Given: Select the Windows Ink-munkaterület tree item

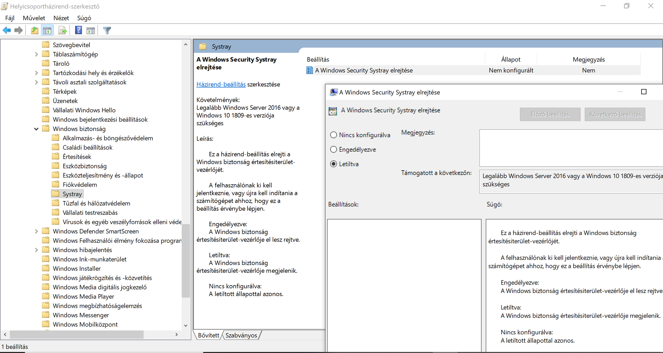Looking at the screenshot, I should (x=89, y=259).
